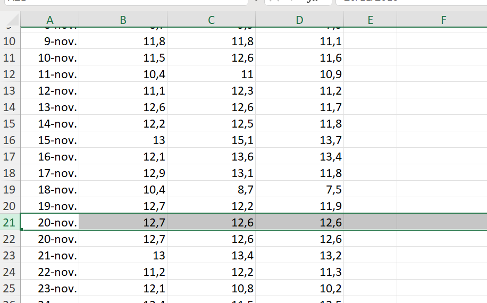
Task: Select column B header
Action: coord(123,20)
